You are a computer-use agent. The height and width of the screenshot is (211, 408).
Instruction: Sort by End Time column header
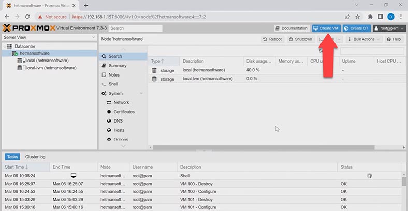[x=74, y=167]
